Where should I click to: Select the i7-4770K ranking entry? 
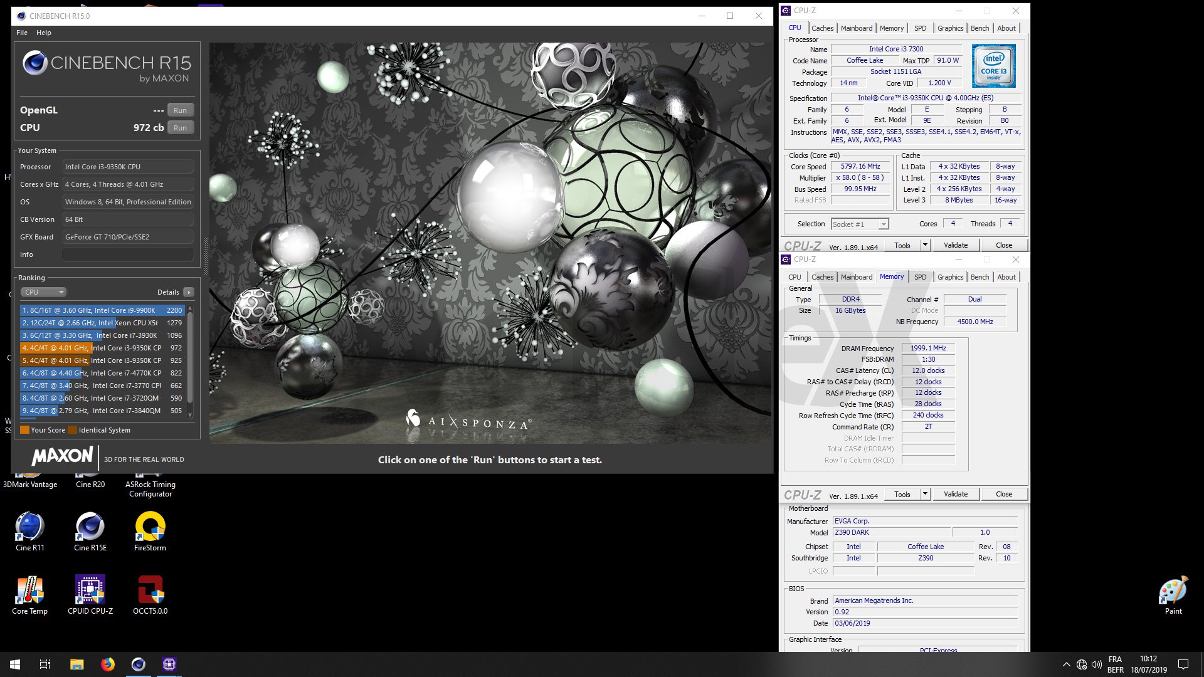[102, 373]
